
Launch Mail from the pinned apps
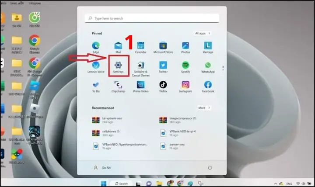point(118,48)
